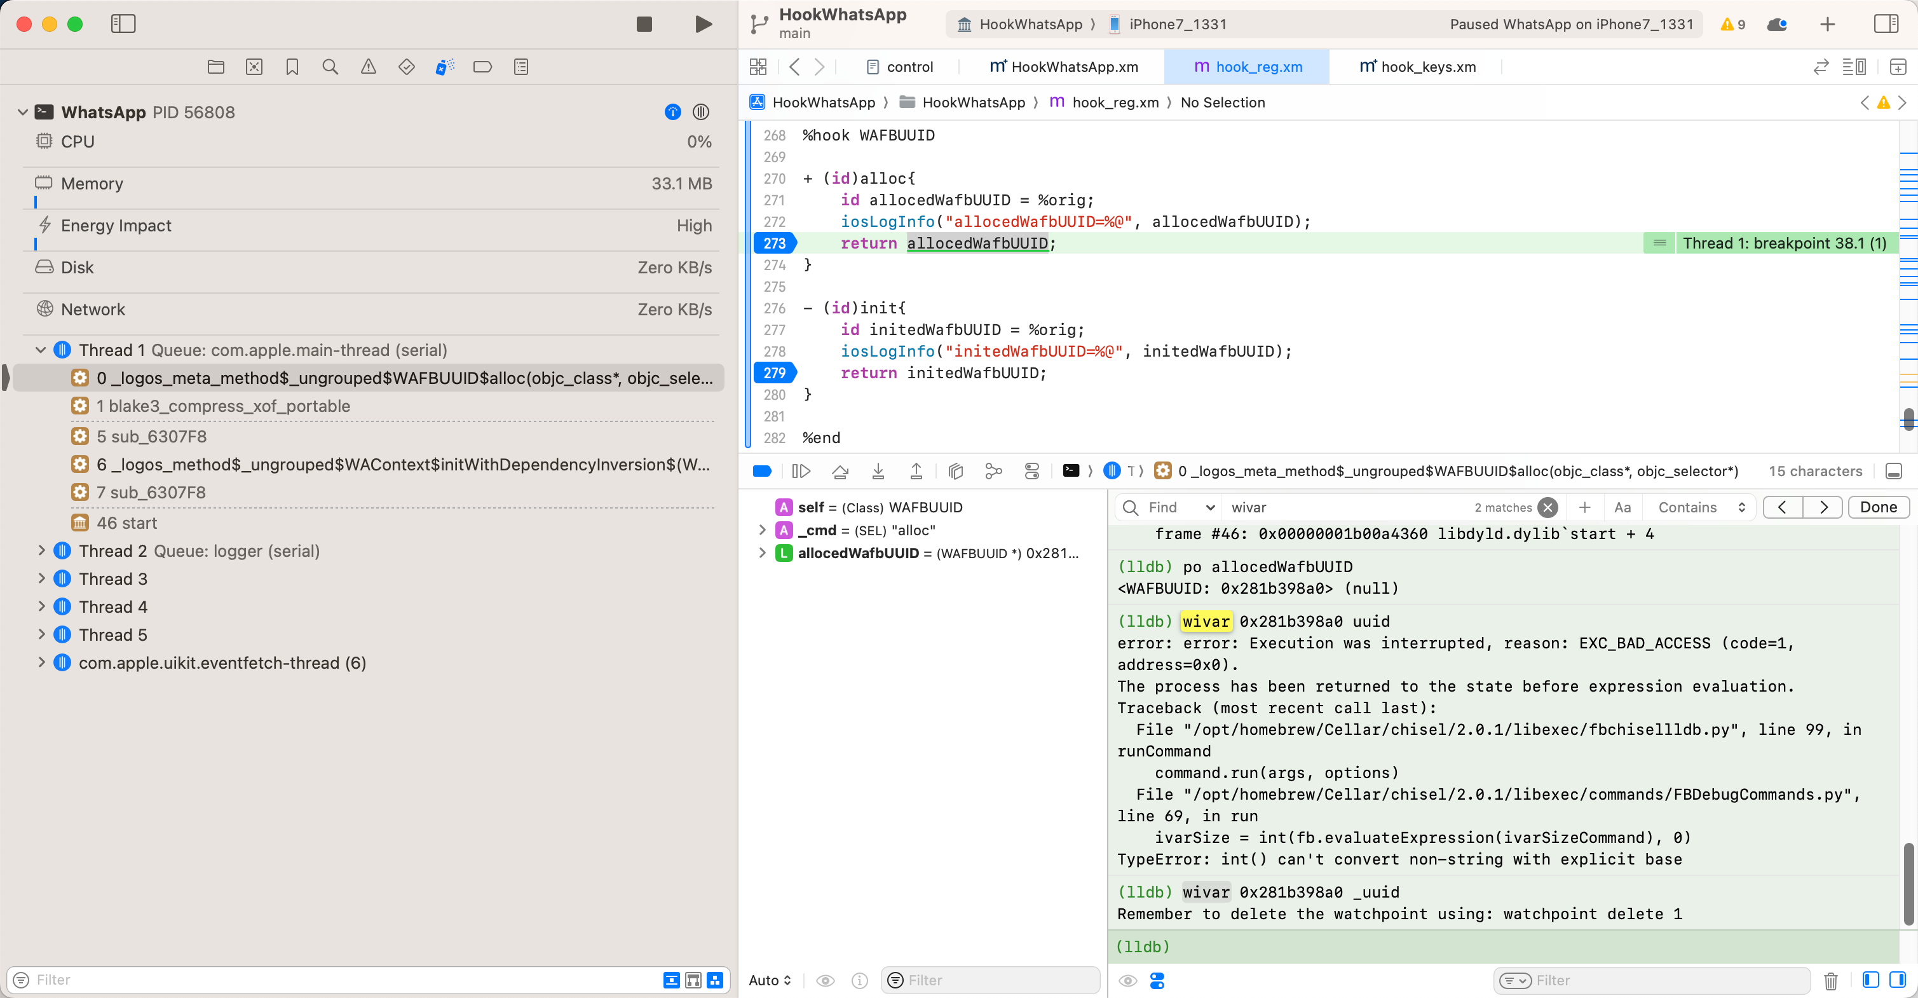The height and width of the screenshot is (998, 1918).
Task: Toggle the navigator sidebar panel
Action: tap(123, 24)
